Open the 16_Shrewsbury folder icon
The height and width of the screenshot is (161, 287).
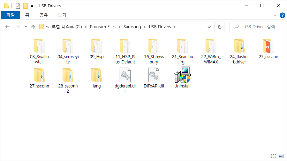[x=154, y=46]
